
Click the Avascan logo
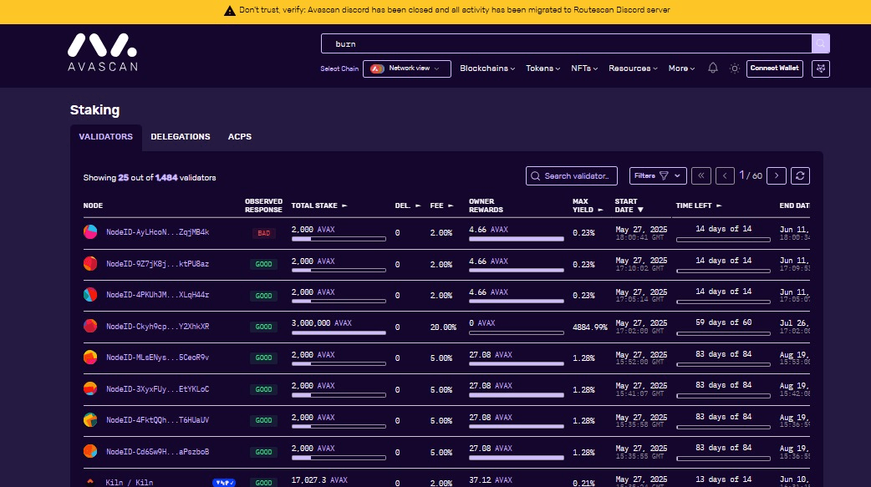[x=103, y=52]
